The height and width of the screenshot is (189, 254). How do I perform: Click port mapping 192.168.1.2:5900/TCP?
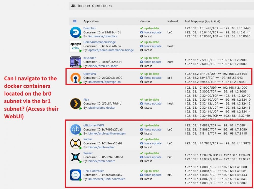pyautogui.click(x=200, y=60)
